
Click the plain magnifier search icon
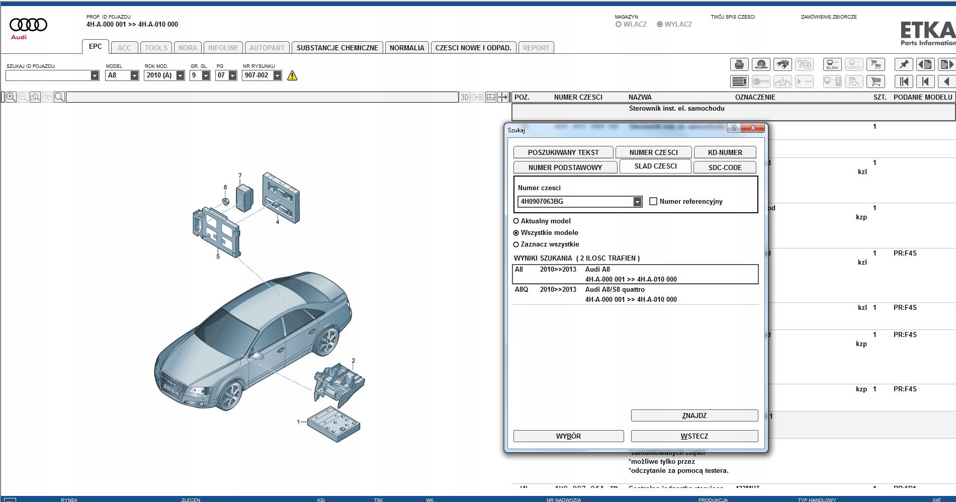[x=59, y=97]
